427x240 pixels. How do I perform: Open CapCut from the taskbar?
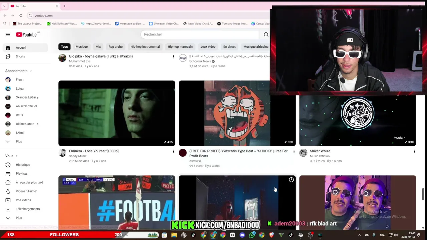click(x=233, y=235)
